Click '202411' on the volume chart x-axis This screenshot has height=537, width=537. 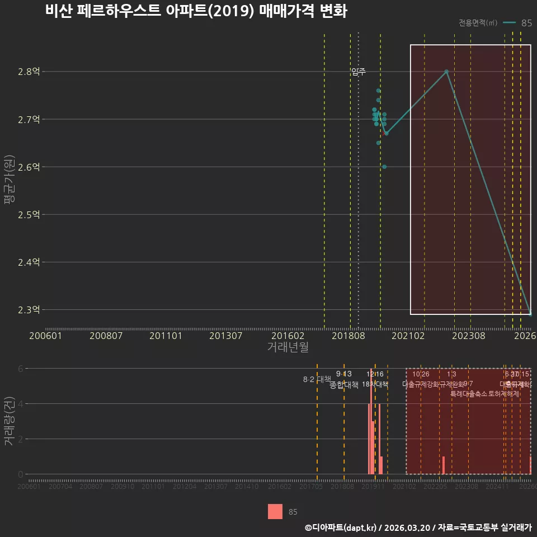[x=497, y=486]
